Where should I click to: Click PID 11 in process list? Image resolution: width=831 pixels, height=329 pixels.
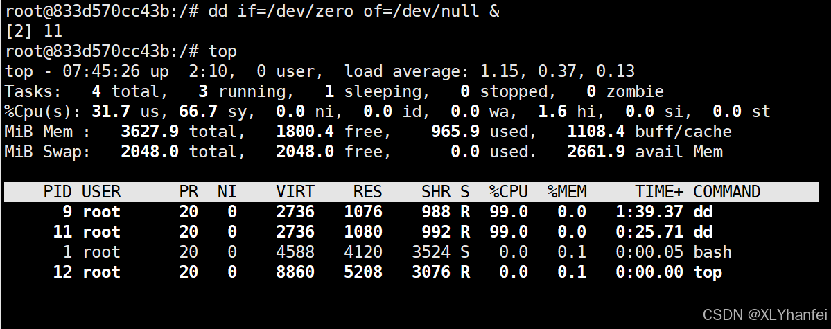point(62,232)
